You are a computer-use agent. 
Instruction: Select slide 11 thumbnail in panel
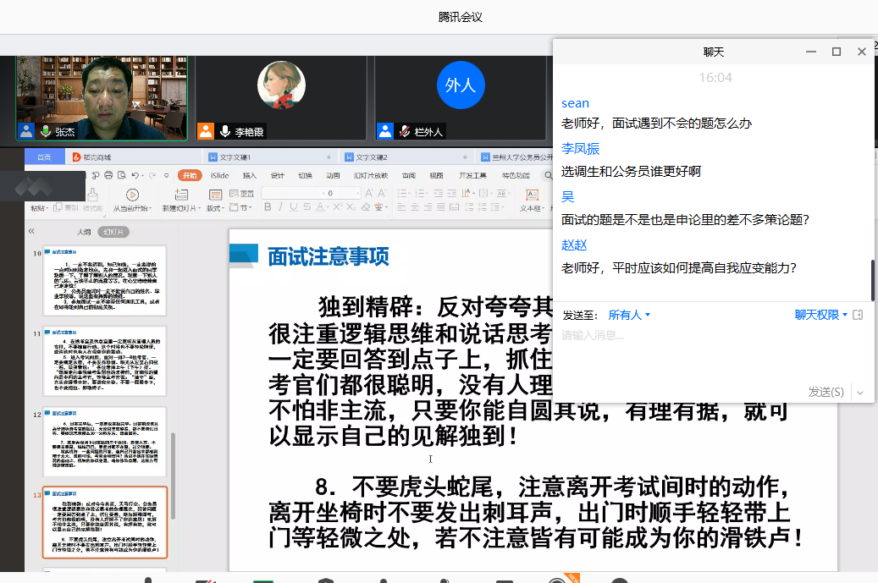(105, 361)
